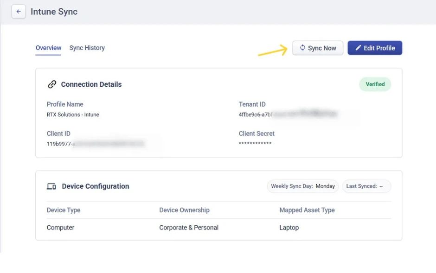Click the Sync Now button
The width and height of the screenshot is (436, 273).
[x=318, y=48]
